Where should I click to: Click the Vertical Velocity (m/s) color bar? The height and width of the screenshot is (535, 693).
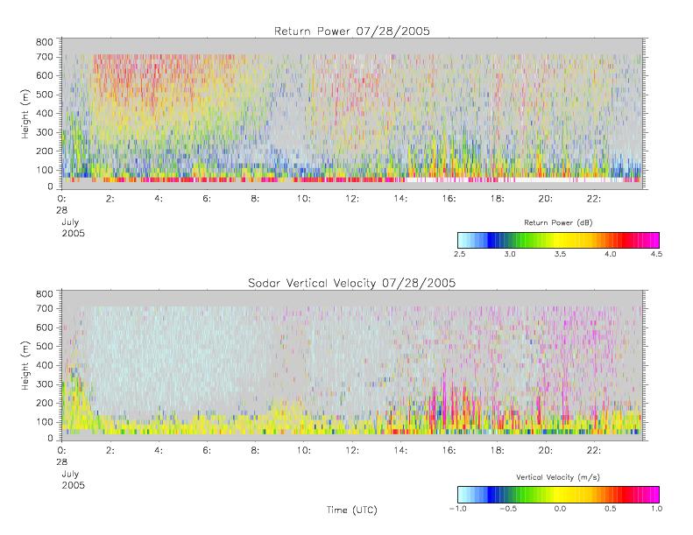(x=558, y=495)
